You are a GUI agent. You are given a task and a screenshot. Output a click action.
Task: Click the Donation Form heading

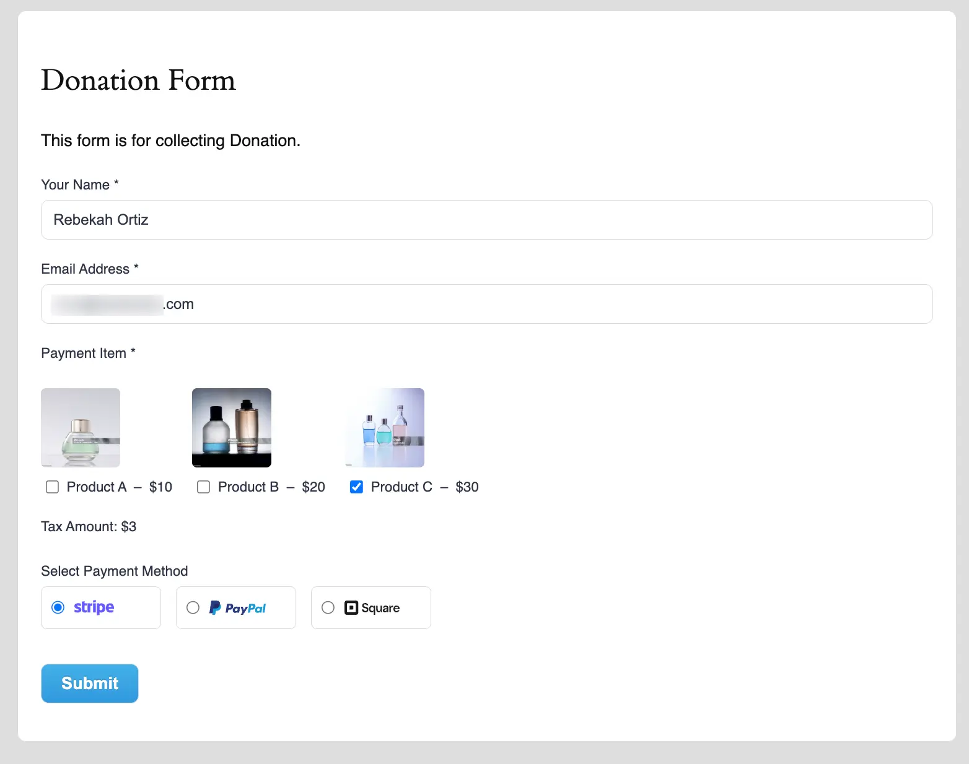coord(138,80)
